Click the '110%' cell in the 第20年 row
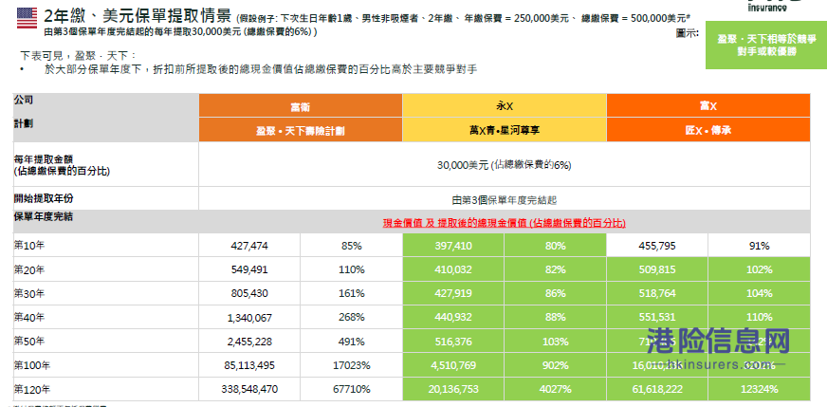Screen dimensions: 827x407 click(x=351, y=269)
